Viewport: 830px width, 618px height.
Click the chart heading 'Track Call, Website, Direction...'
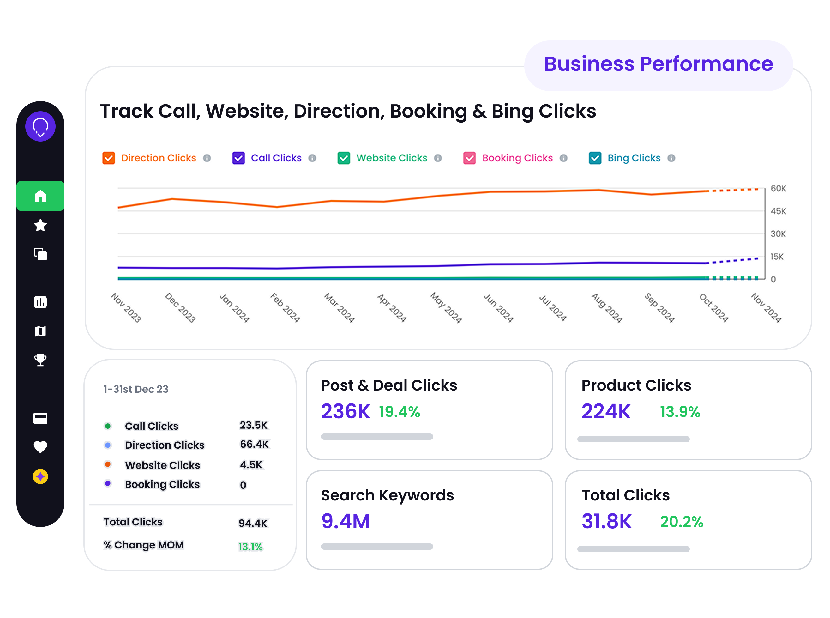point(348,112)
